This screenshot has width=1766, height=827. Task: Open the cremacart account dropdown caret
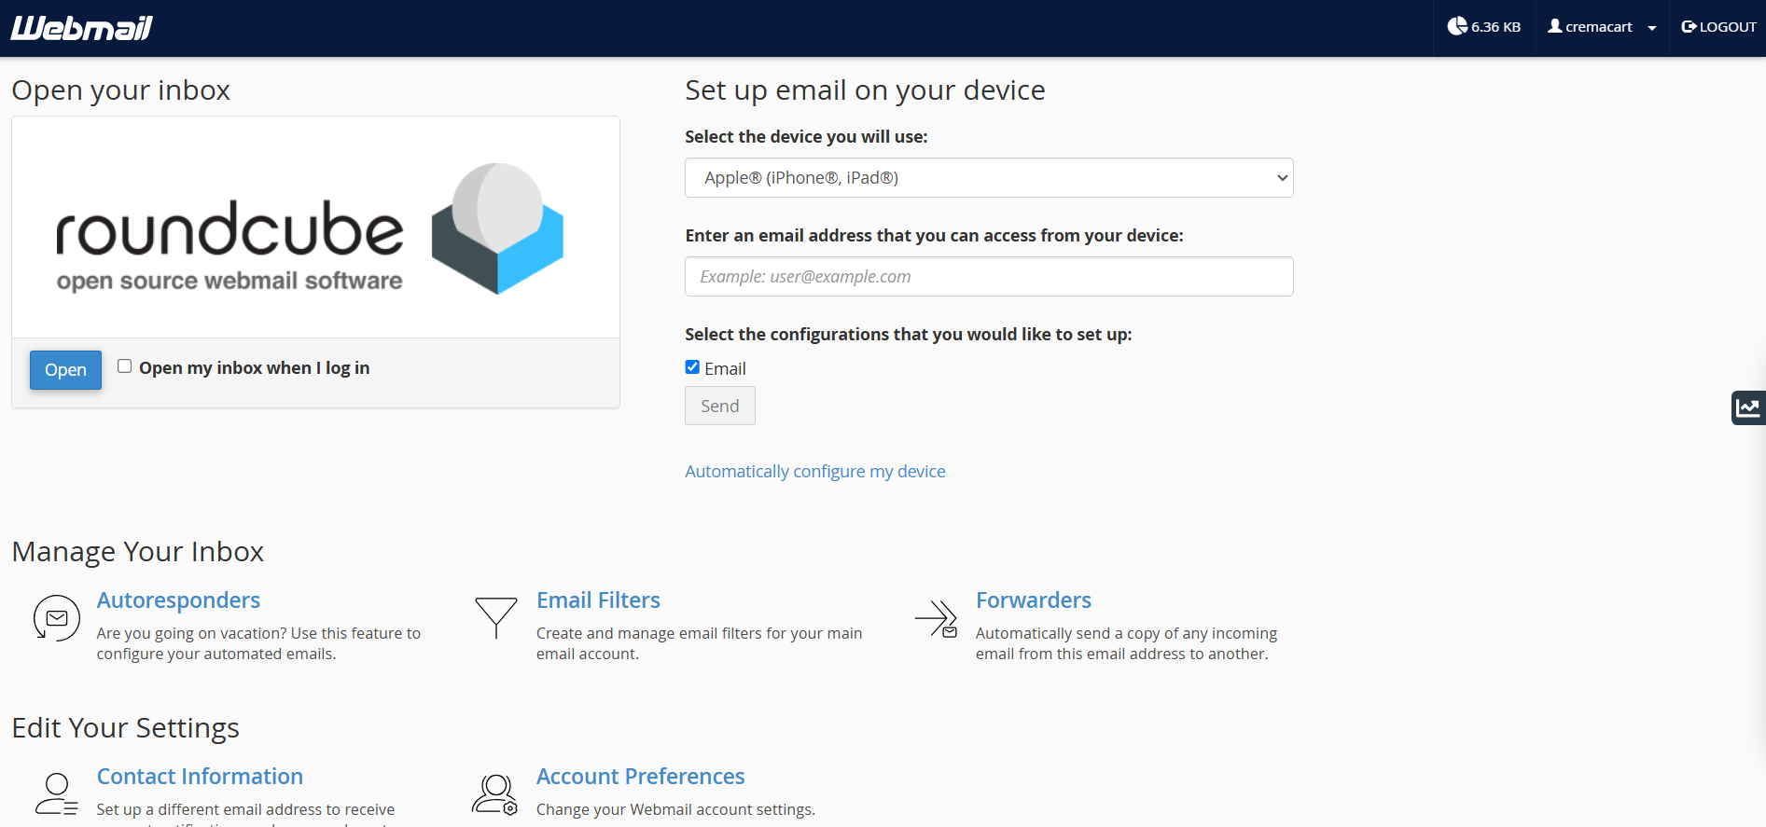click(1652, 28)
